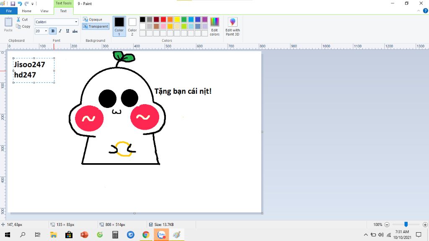429x241 pixels.
Task: Open Google Chrome from the taskbar
Action: point(146,235)
